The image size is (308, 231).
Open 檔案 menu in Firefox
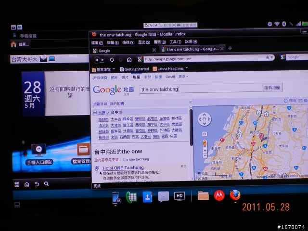click(x=97, y=43)
